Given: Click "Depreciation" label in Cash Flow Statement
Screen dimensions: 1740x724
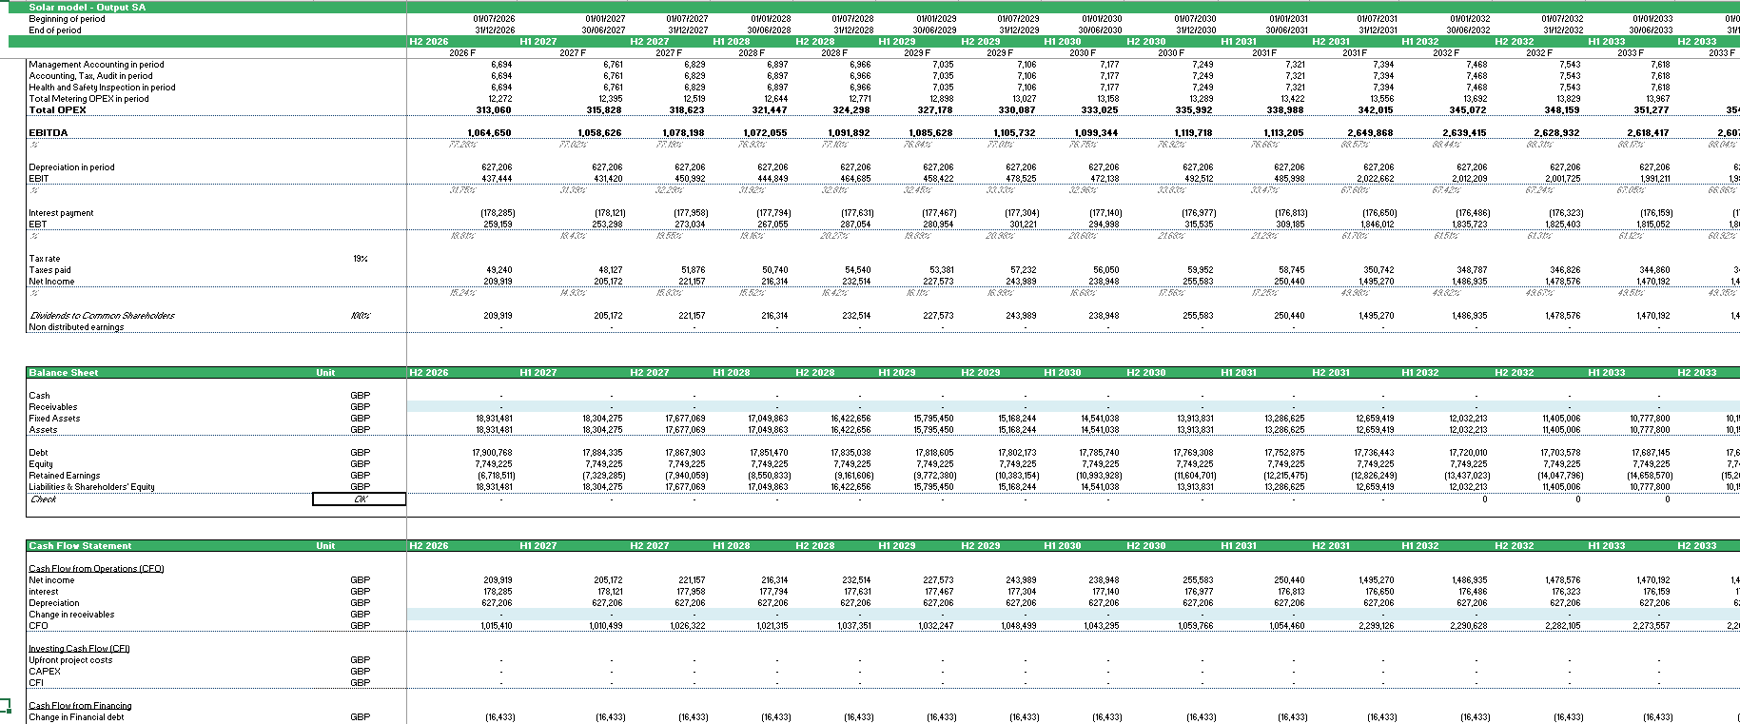Looking at the screenshot, I should [x=54, y=603].
